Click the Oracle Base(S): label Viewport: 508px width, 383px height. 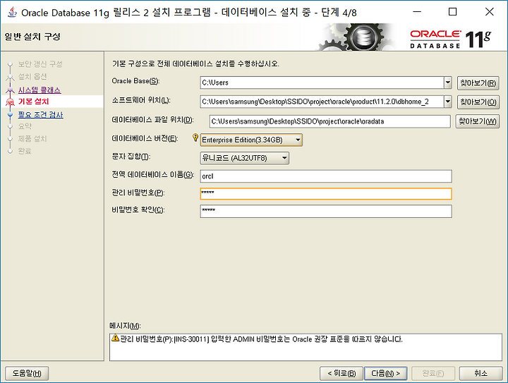pyautogui.click(x=135, y=81)
